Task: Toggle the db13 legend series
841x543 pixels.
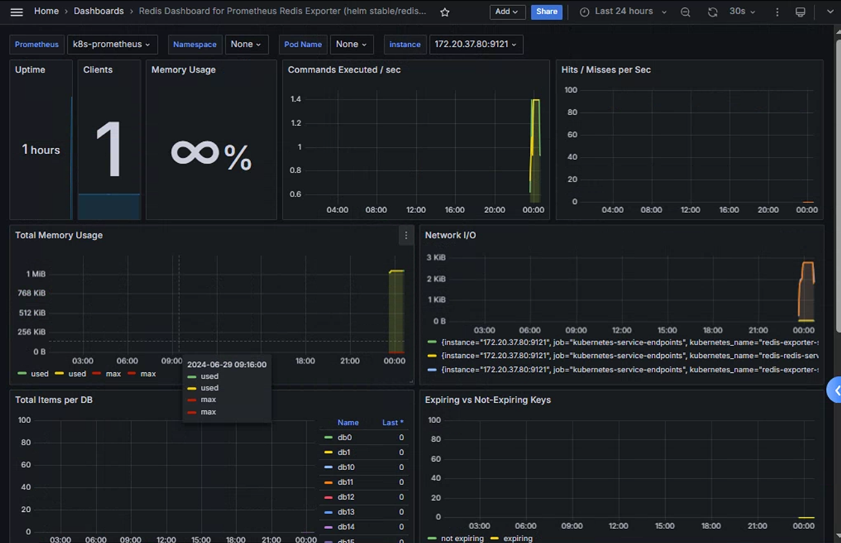Action: pos(346,512)
